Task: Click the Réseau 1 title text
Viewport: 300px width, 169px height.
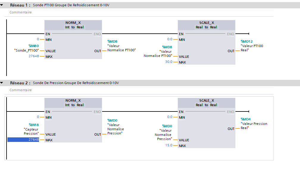Action: [71, 5]
